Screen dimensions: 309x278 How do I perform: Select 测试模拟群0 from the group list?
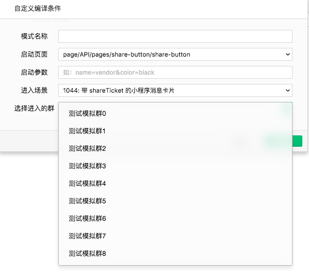click(87, 114)
